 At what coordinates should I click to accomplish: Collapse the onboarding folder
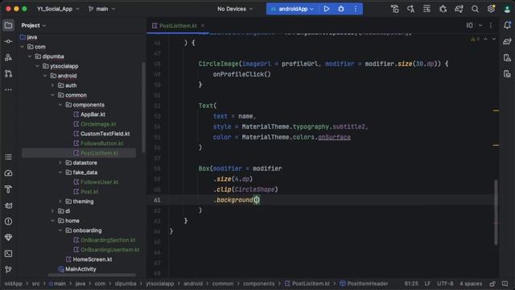60,230
